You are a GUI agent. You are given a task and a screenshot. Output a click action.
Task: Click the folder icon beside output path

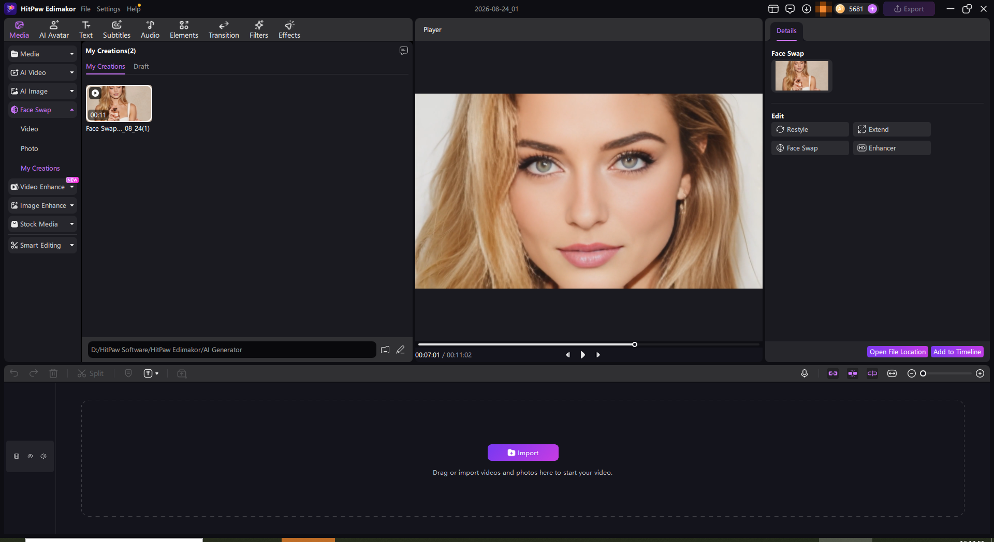(385, 350)
